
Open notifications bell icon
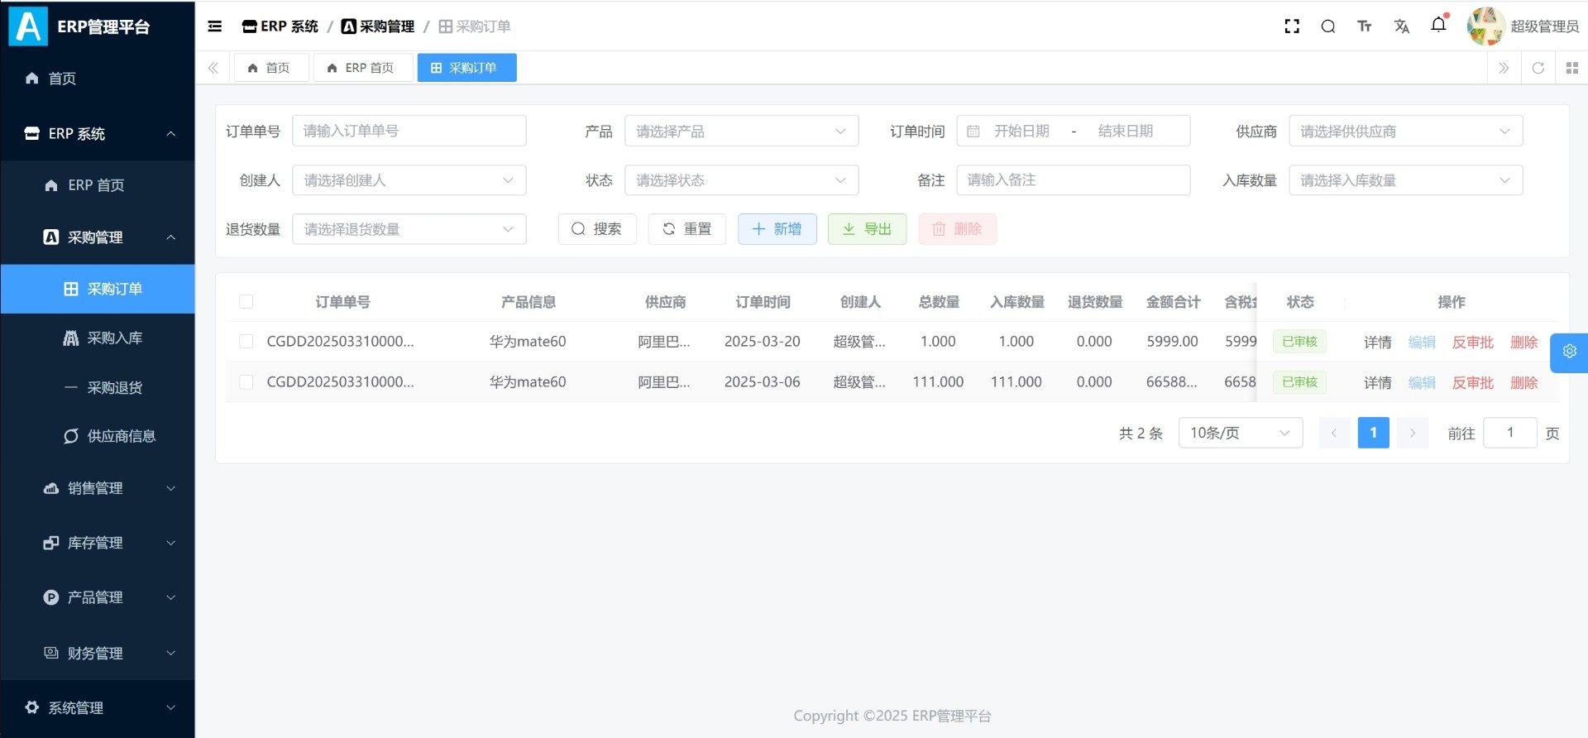(1438, 25)
